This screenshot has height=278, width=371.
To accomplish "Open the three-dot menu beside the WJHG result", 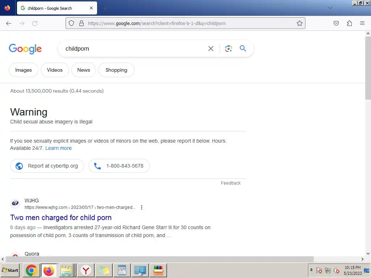I will (142, 207).
